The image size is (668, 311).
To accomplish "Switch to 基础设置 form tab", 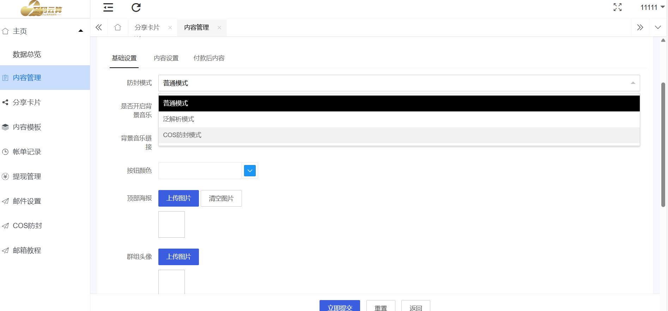I will pos(124,58).
